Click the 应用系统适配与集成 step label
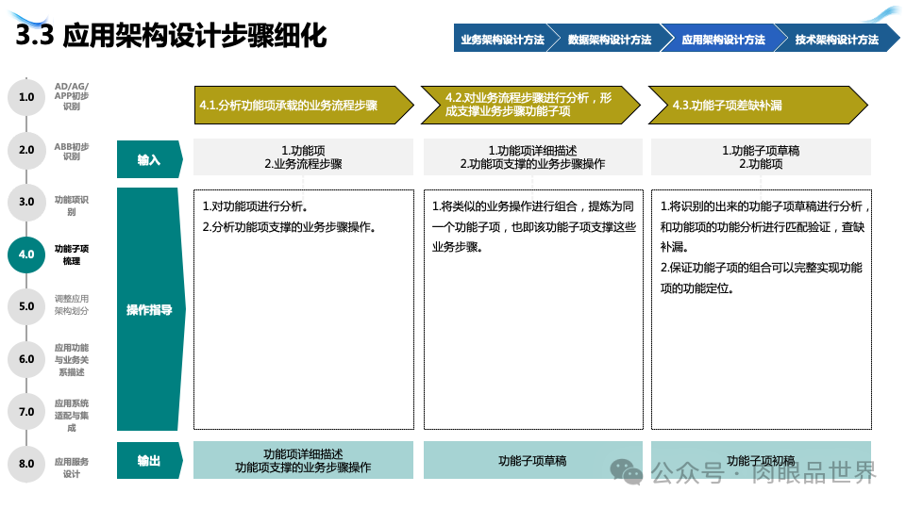This screenshot has height=509, width=906. (x=72, y=416)
